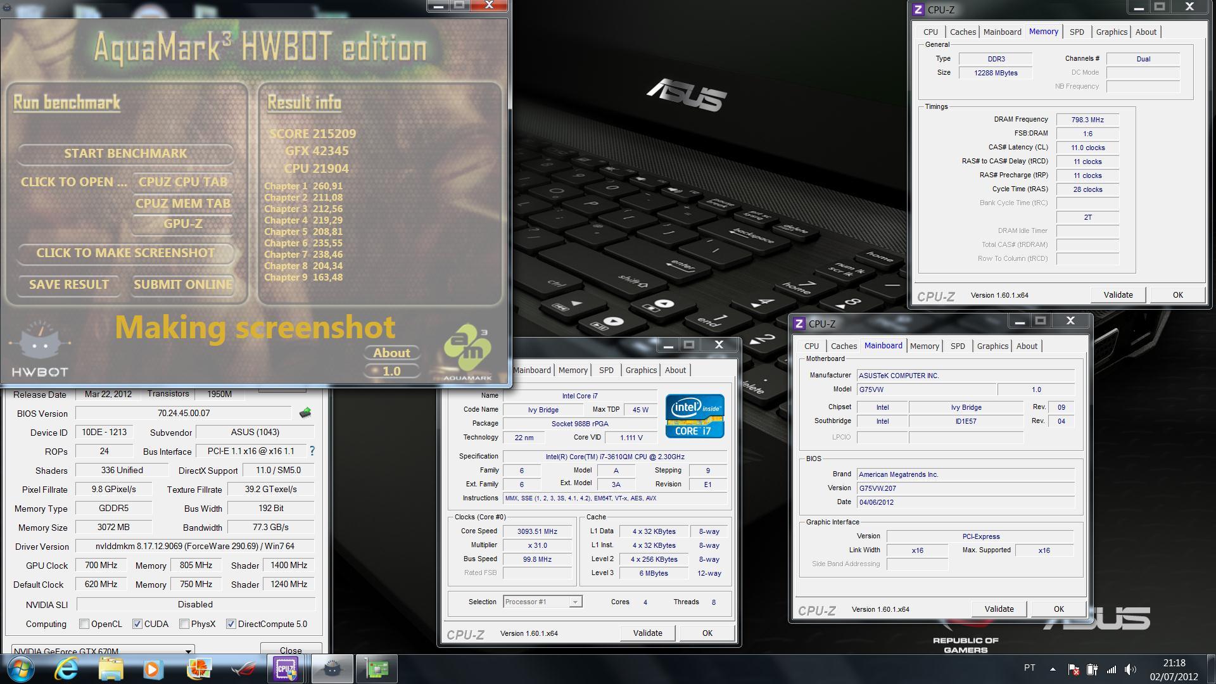1216x684 pixels.
Task: Click the DRAM Frequency value 798.3 MHz
Action: [1087, 120]
